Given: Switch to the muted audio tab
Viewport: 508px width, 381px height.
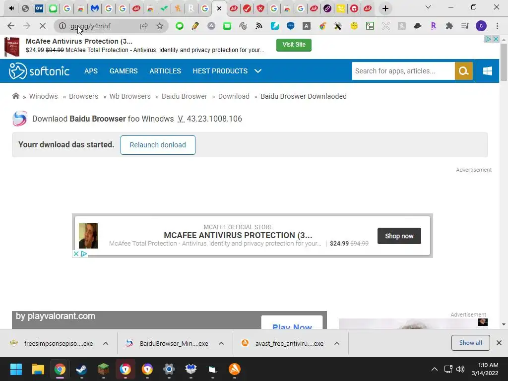Looking at the screenshot, I should [x=11, y=8].
